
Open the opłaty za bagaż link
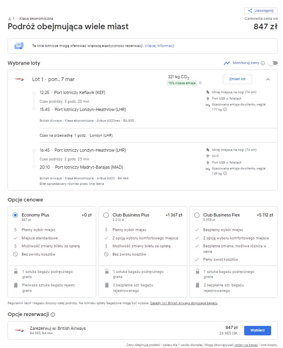click(x=246, y=345)
